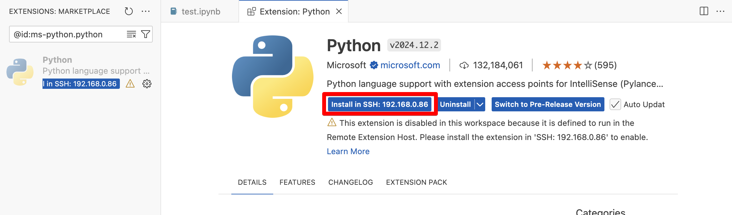Click the Python language support description text
Viewport: 732px width, 215px height.
click(x=495, y=84)
